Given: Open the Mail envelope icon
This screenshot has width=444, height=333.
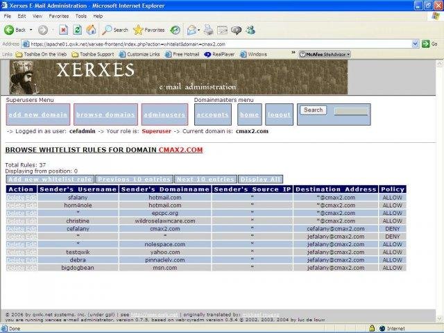Looking at the screenshot, I should [191, 30].
